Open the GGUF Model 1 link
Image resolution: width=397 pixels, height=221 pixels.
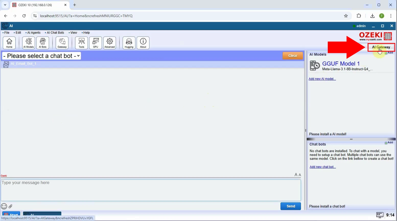341,64
